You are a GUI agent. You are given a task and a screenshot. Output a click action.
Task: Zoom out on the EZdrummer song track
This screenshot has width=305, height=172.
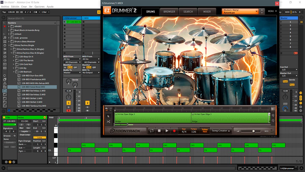click(273, 121)
